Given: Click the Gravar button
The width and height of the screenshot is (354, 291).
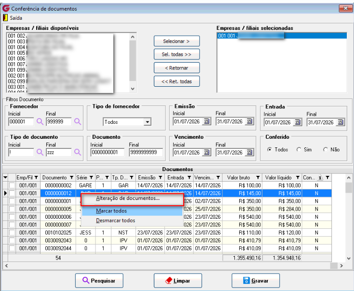Looking at the screenshot, I should pyautogui.click(x=256, y=280).
